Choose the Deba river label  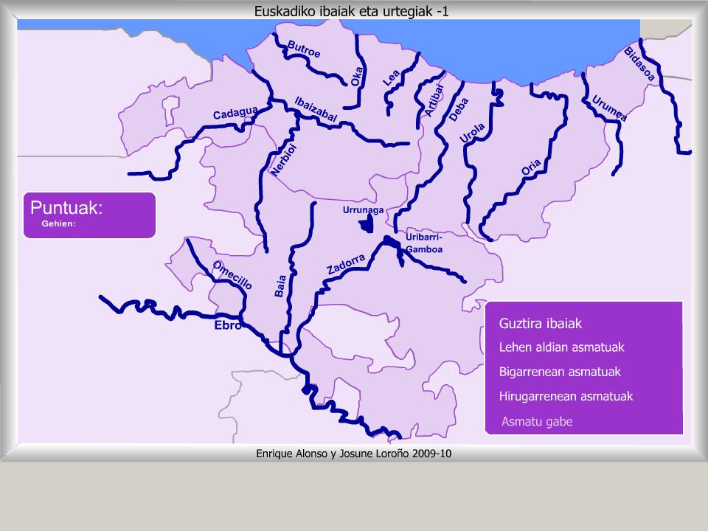point(459,110)
